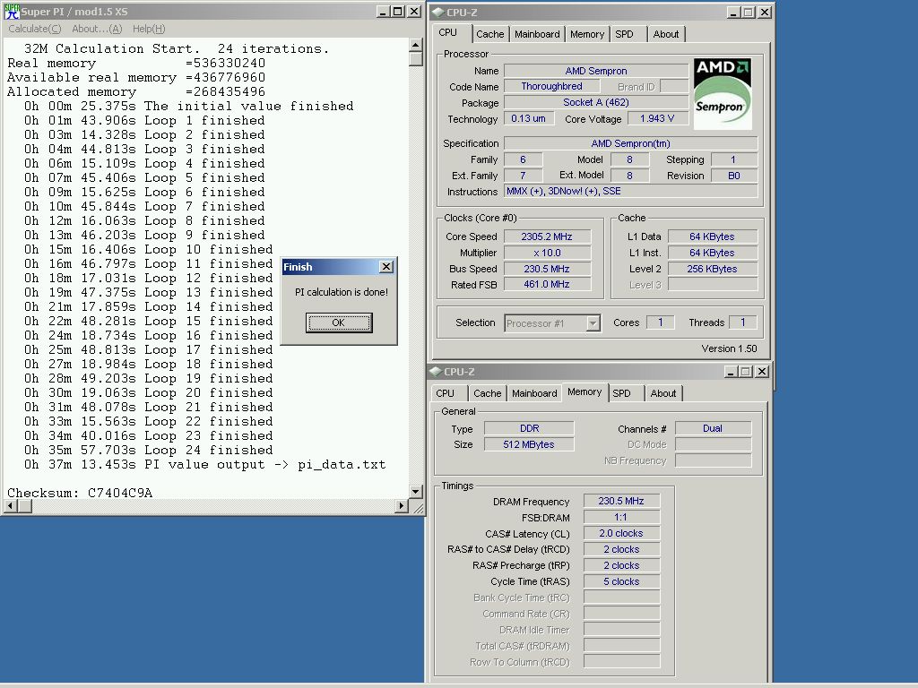Click memory Size value 512 MBytes

(x=529, y=444)
